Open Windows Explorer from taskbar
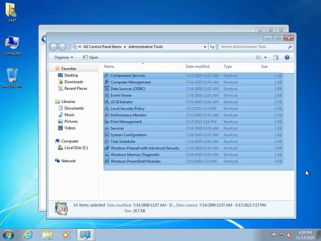Viewport: 321px width, 241px height. (x=48, y=235)
